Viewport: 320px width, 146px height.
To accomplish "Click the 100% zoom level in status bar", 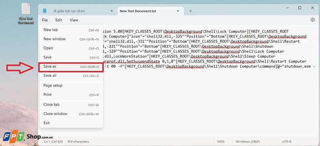I will point(221,142).
